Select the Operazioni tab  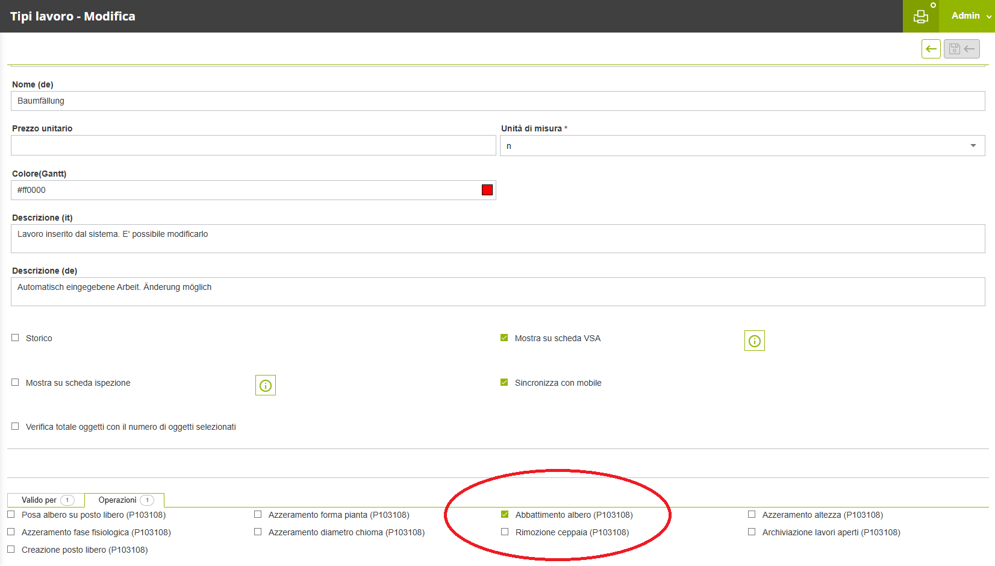pyautogui.click(x=124, y=500)
